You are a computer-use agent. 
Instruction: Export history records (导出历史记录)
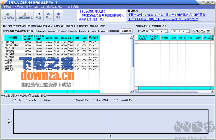pos(201,31)
